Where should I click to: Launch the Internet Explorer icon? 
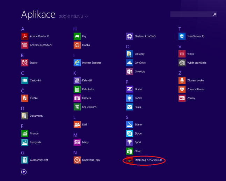[x=77, y=63]
